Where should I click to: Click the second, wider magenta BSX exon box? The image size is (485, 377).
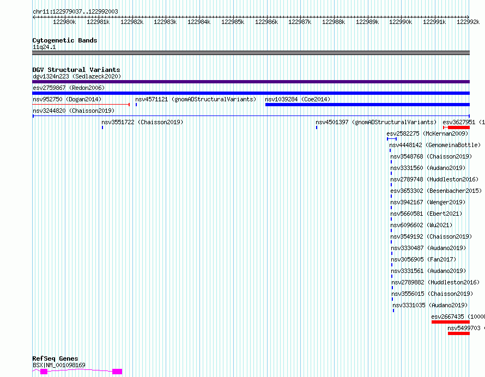click(117, 372)
